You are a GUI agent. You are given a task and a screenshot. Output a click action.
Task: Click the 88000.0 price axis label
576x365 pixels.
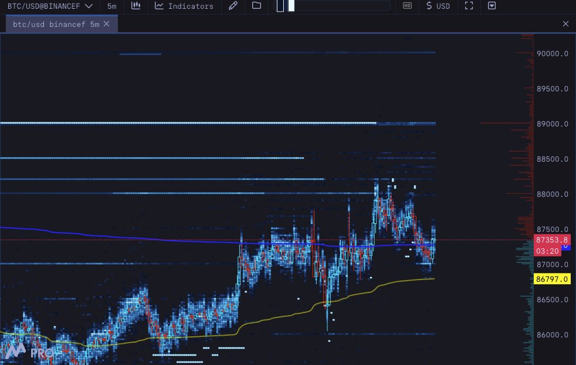click(x=552, y=195)
